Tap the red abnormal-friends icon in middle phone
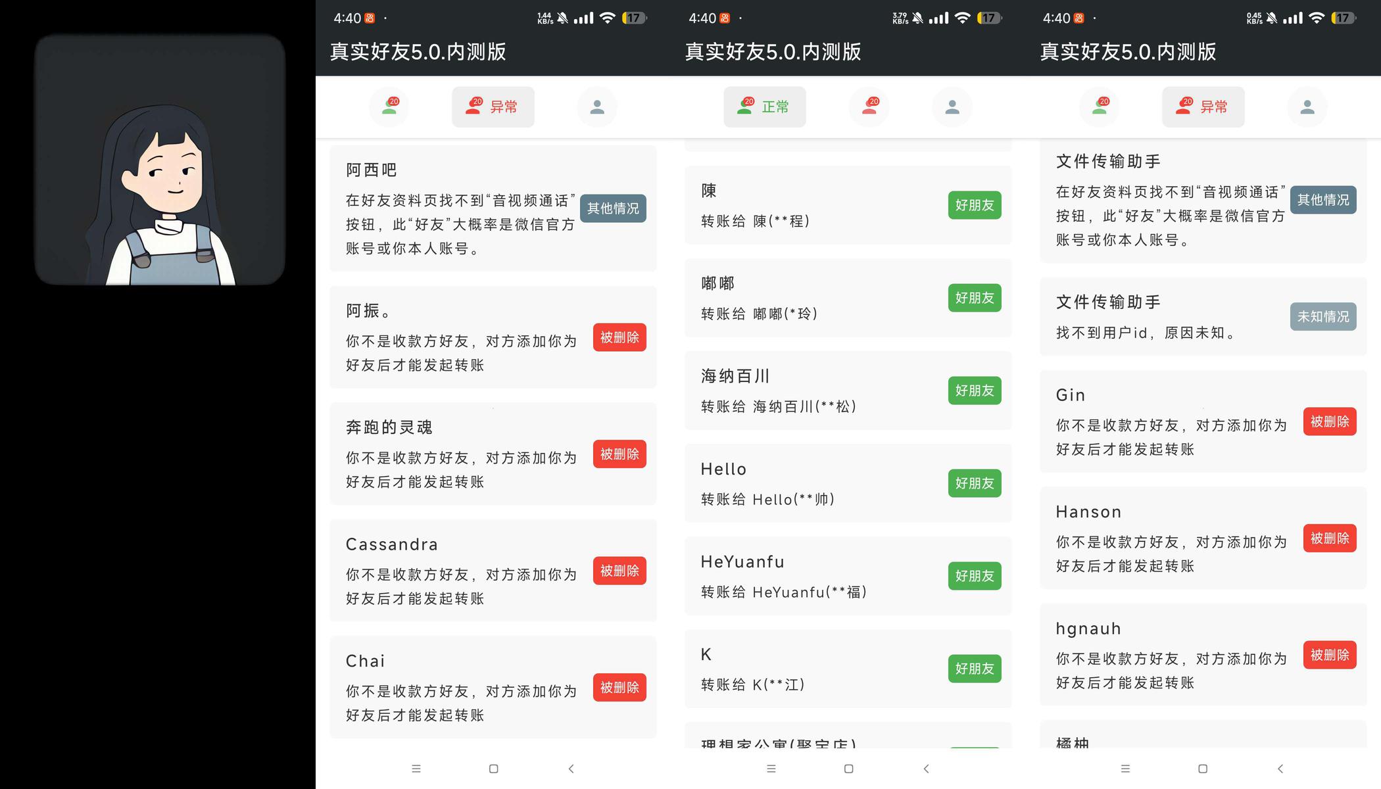The height and width of the screenshot is (789, 1381). coord(869,107)
